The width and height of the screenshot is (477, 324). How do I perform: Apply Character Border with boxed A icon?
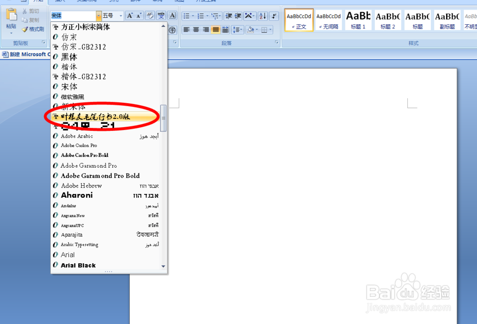(x=172, y=16)
